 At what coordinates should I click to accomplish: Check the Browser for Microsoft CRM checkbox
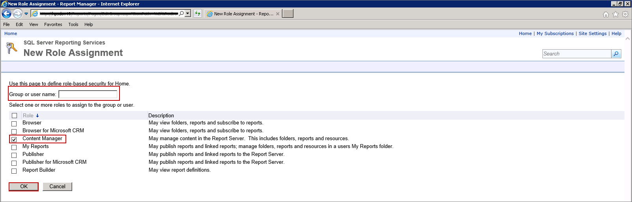pos(14,132)
